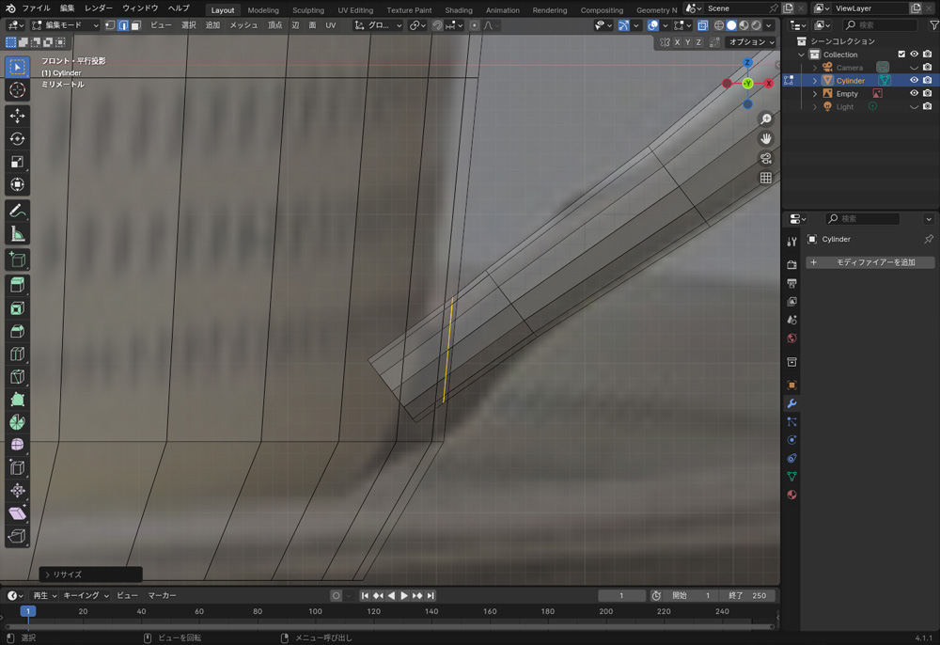Uncheck the Collection exclude checkbox
Viewport: 940px width, 645px height.
[x=901, y=55]
